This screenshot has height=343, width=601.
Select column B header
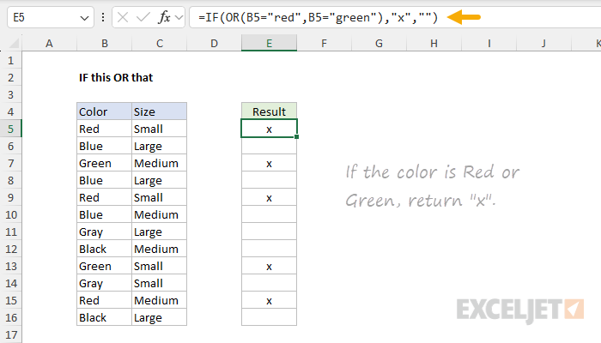tap(104, 43)
